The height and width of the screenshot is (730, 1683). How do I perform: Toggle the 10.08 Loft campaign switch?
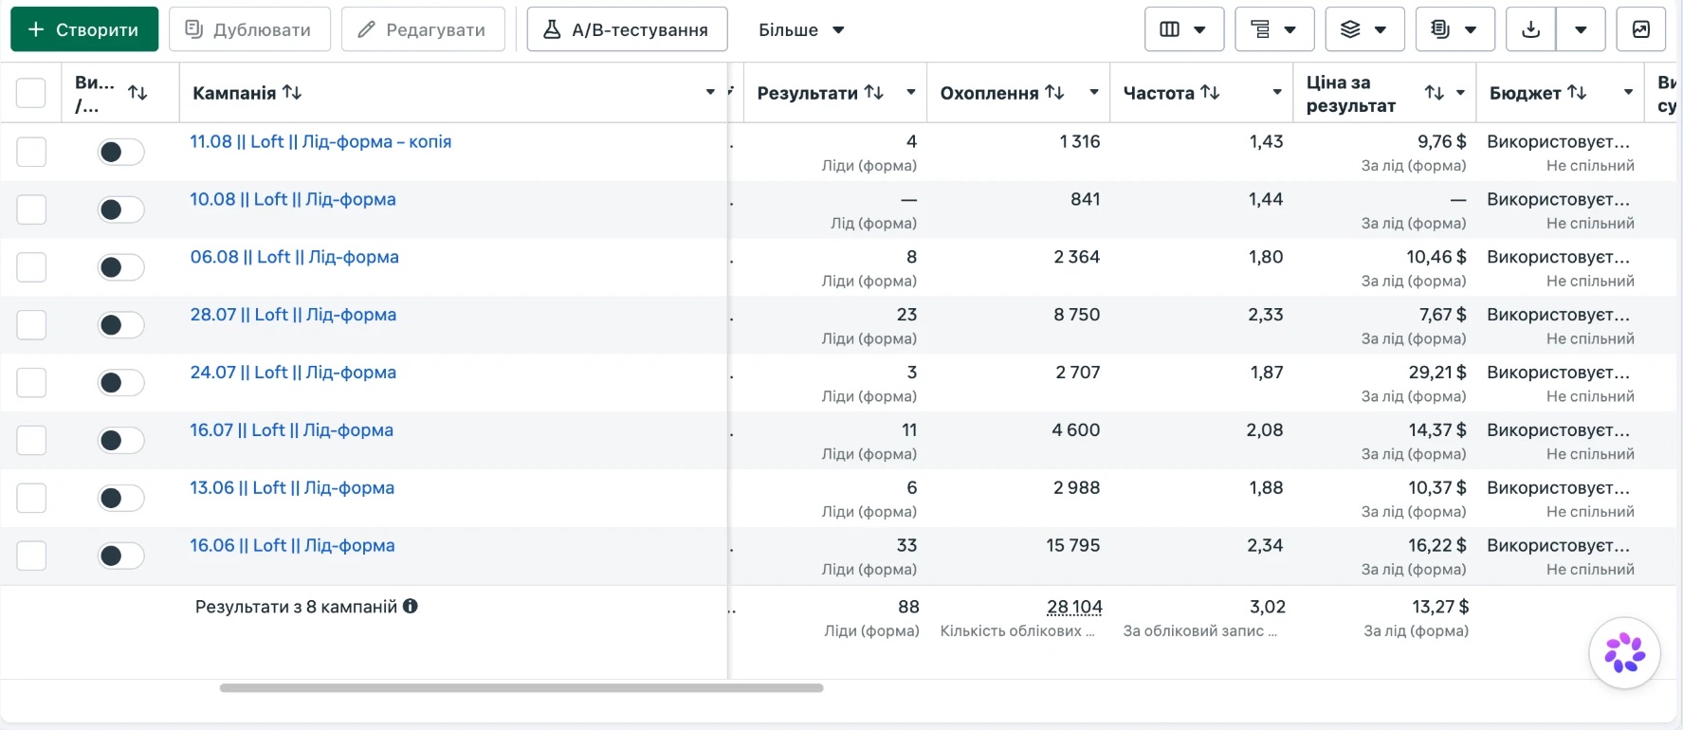coord(121,210)
